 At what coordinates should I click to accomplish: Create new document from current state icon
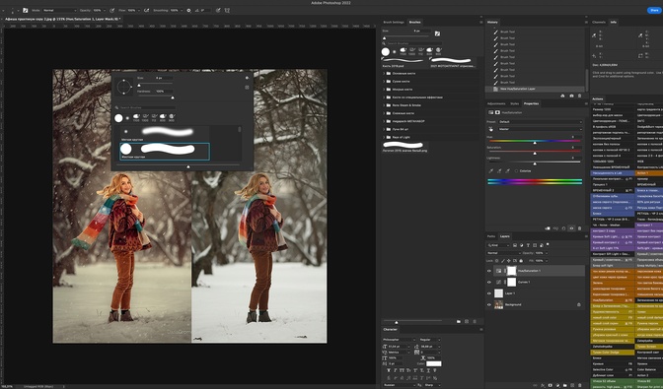click(562, 96)
